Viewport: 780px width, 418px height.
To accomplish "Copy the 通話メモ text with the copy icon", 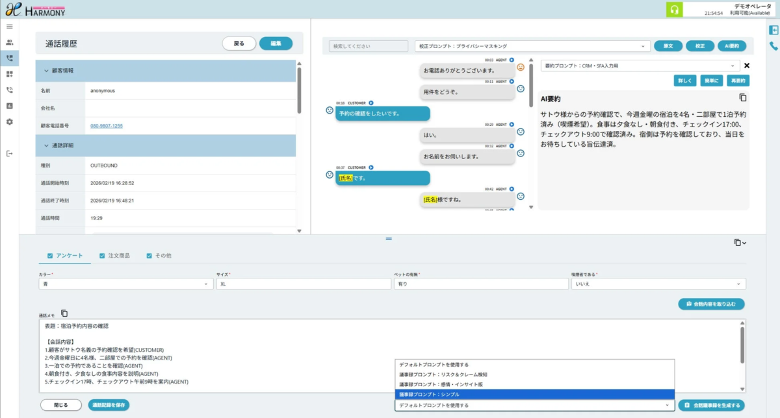I will [x=64, y=313].
